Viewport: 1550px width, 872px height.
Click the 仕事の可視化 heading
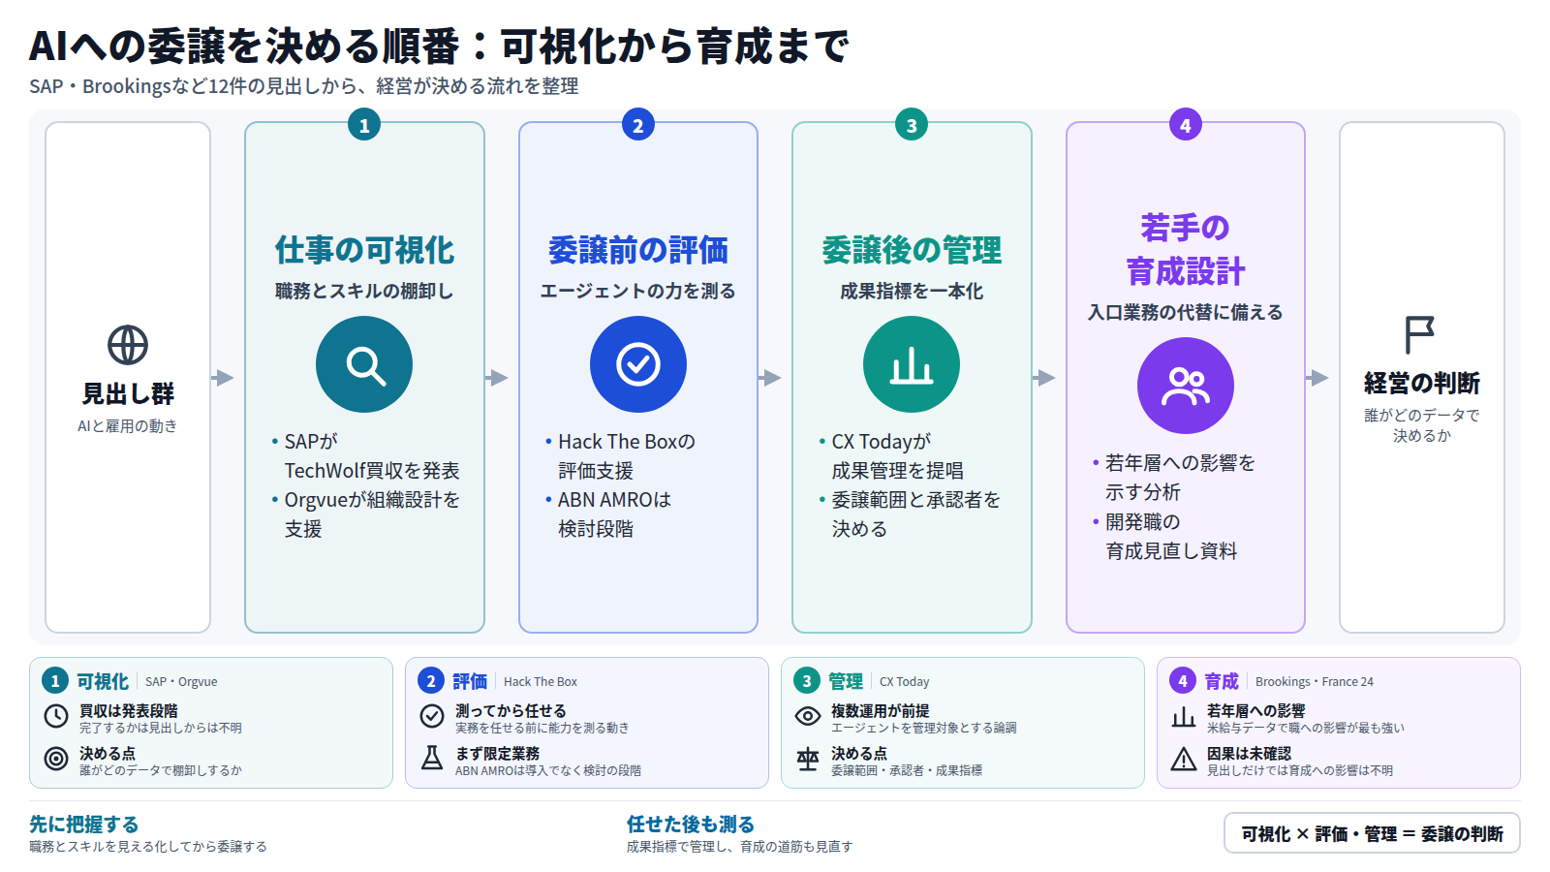(364, 250)
